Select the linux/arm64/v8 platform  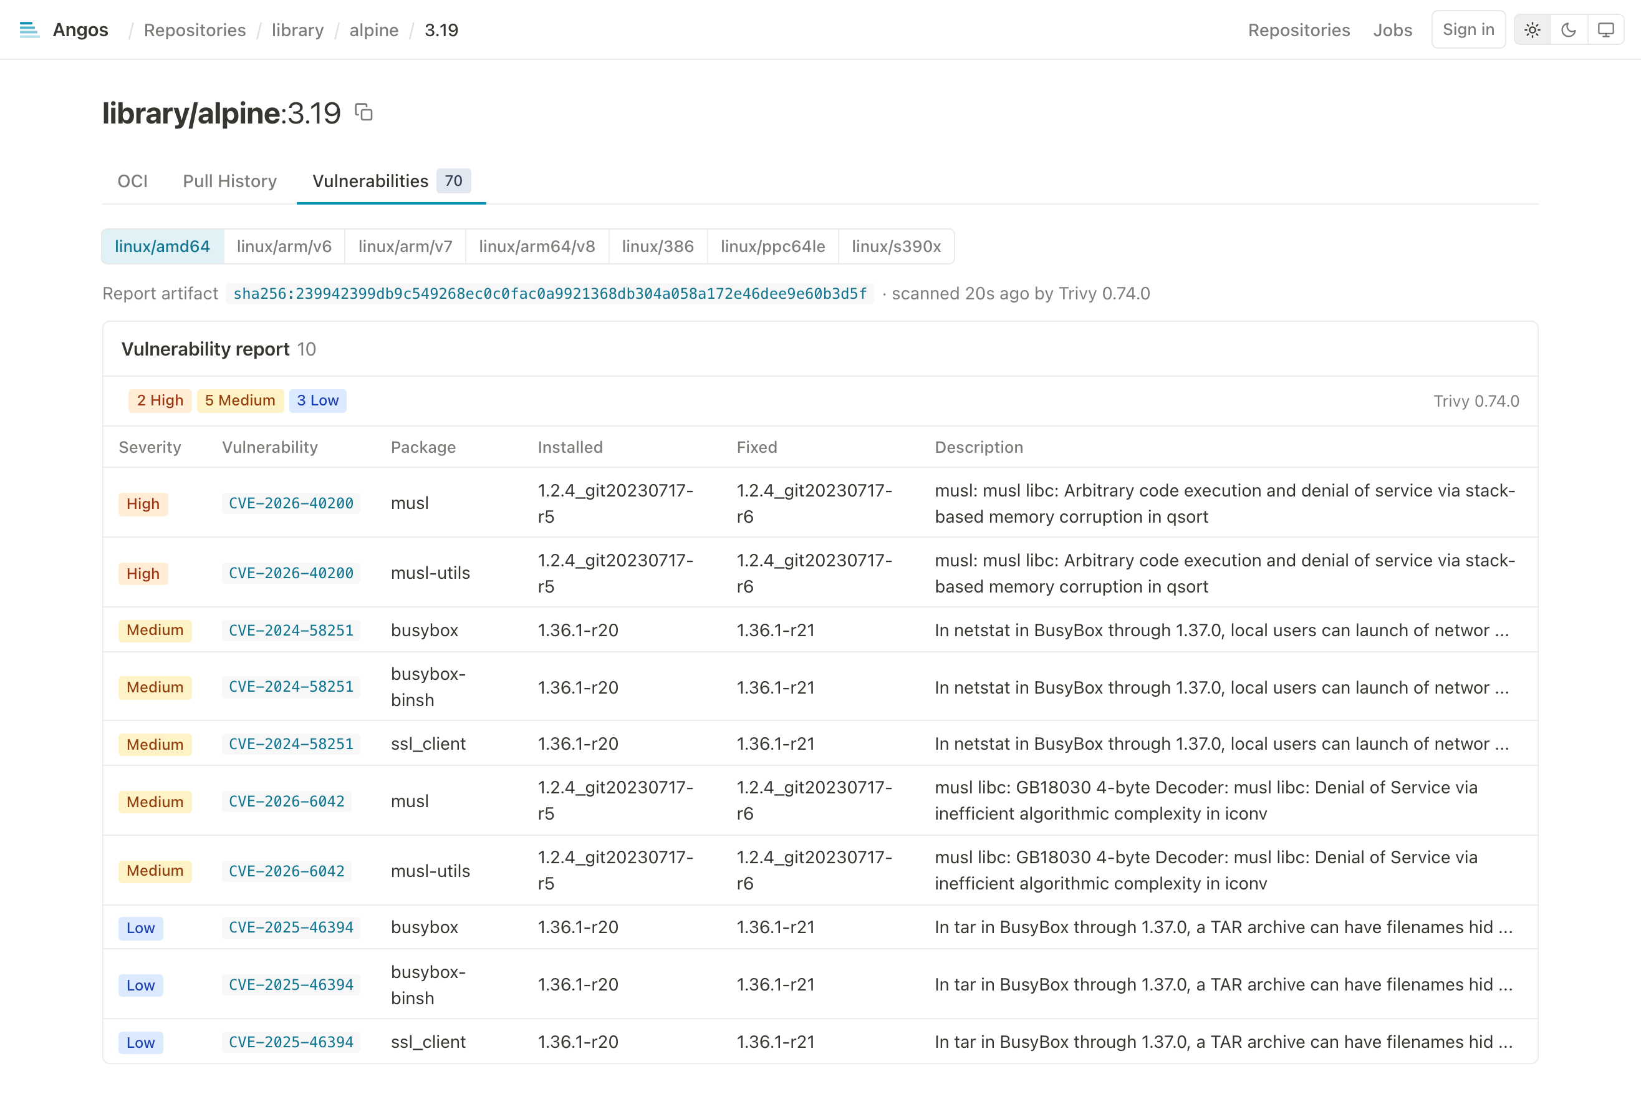click(x=537, y=246)
